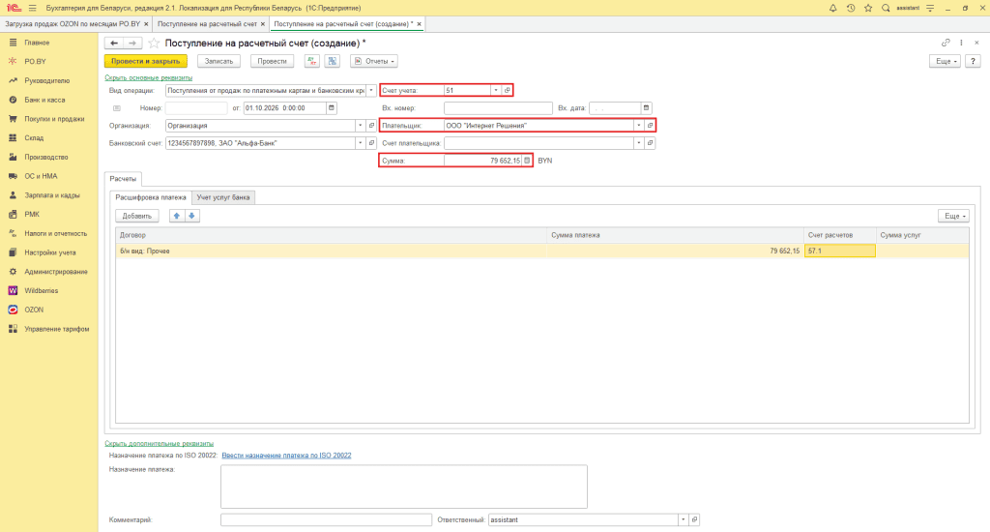Image resolution: width=990 pixels, height=532 pixels.
Task: Open document structure icon in toolbar
Action: pos(333,61)
